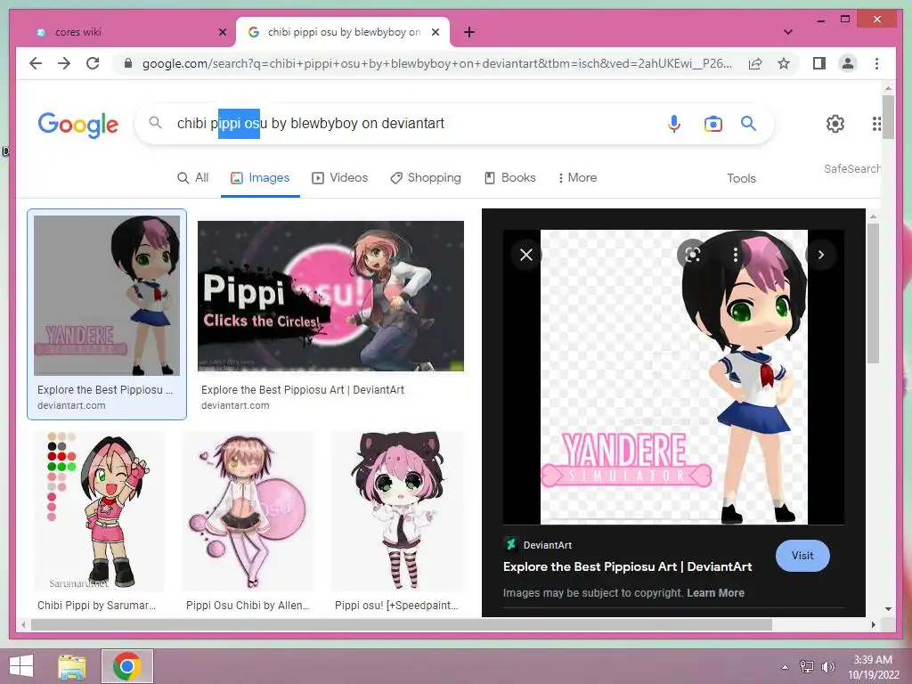
Task: Show the next image in preview
Action: tap(820, 255)
